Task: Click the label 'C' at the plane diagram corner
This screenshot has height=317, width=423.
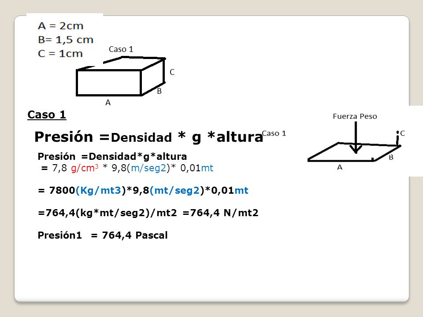Action: coord(402,133)
